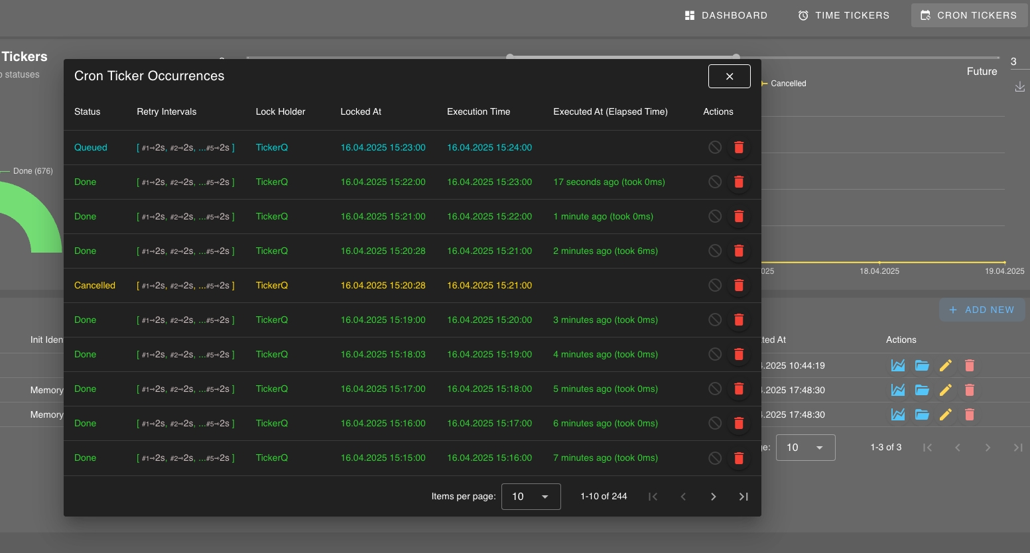Cancel icon on 6 minutes ago row
This screenshot has height=553, width=1030.
(x=715, y=423)
